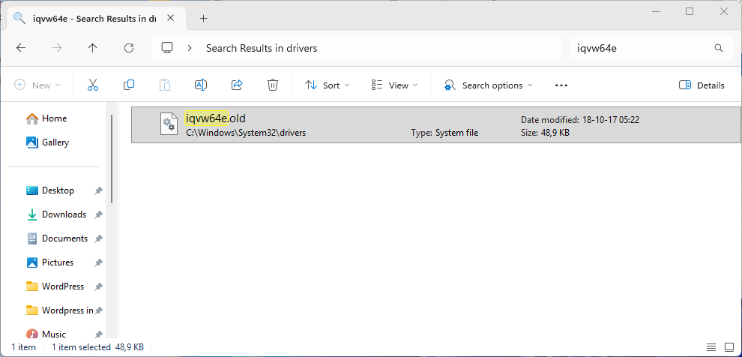Toggle the Details pane

point(702,85)
